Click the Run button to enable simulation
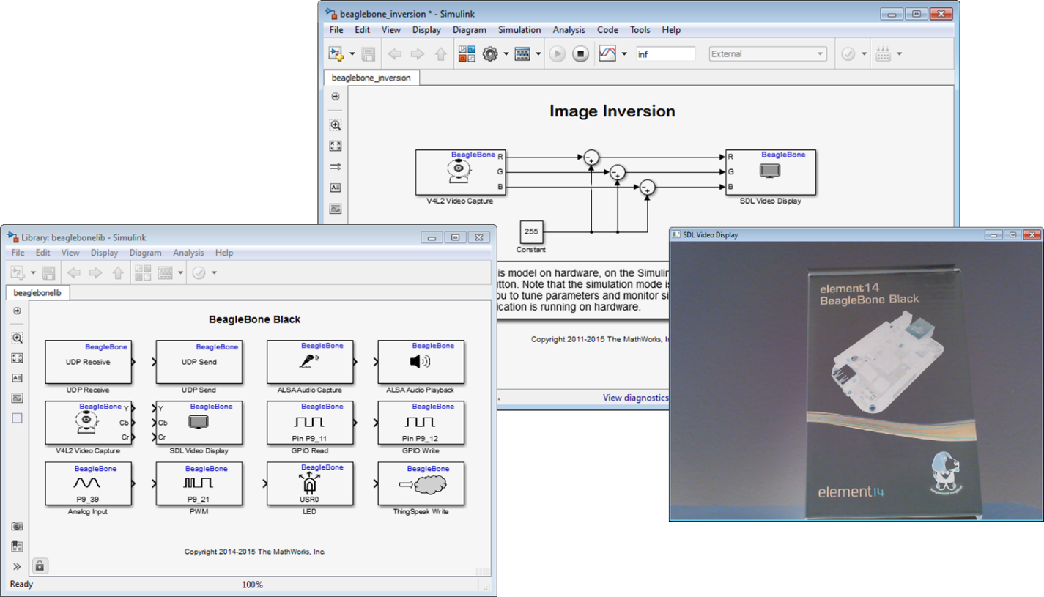 tap(557, 53)
